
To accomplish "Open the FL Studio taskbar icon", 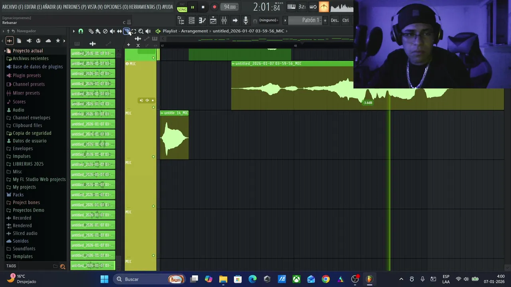I will coord(369,279).
